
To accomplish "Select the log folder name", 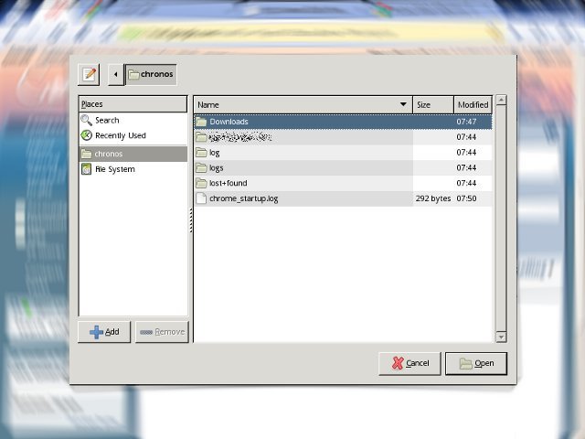I will pos(214,153).
